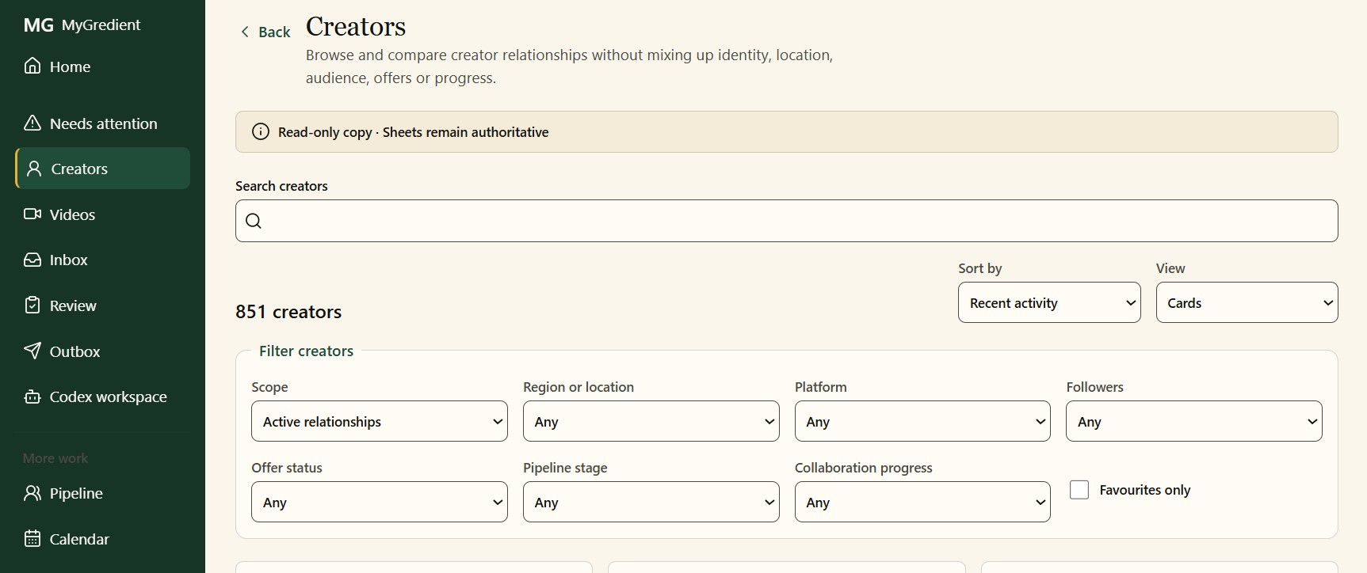Open the Sort by Recent activity dropdown
The height and width of the screenshot is (573, 1367).
(x=1049, y=302)
